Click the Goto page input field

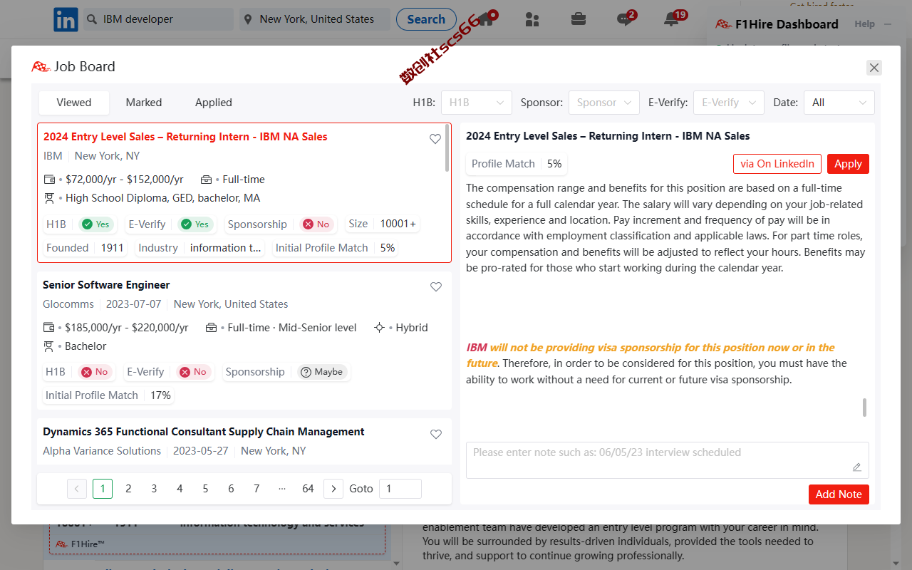point(400,489)
